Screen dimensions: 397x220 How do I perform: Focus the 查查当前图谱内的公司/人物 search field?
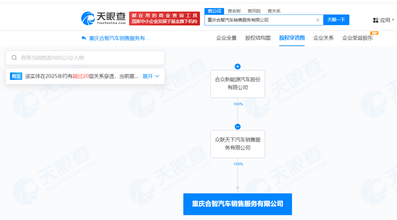(x=90, y=58)
